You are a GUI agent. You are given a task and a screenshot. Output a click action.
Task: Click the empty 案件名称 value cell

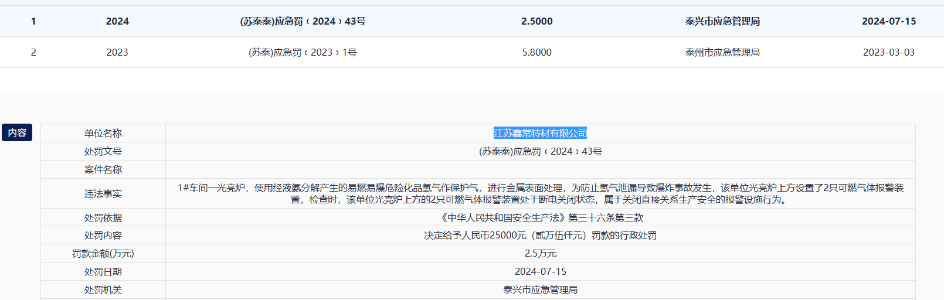pyautogui.click(x=540, y=169)
